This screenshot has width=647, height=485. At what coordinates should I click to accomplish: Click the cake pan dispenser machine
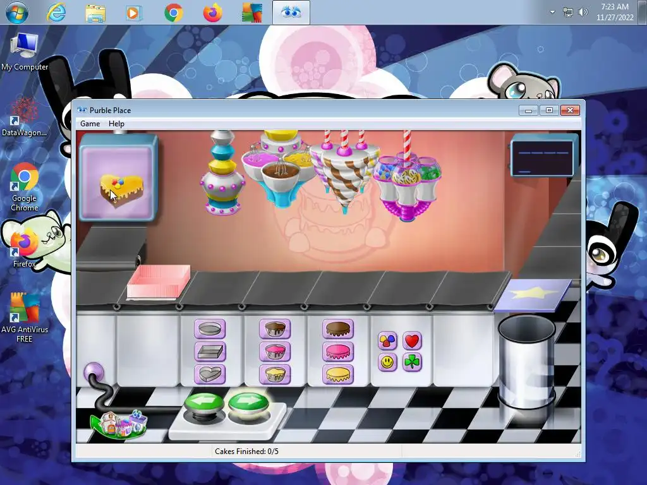(223, 173)
